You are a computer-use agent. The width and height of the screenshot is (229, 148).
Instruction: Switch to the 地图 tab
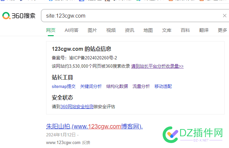tap(148, 30)
